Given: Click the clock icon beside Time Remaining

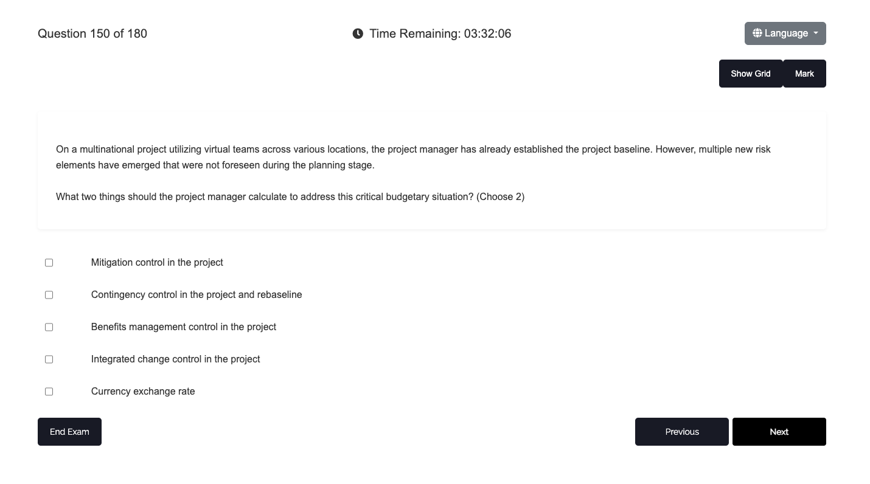Looking at the screenshot, I should point(358,33).
